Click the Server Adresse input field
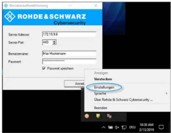 [69, 34]
